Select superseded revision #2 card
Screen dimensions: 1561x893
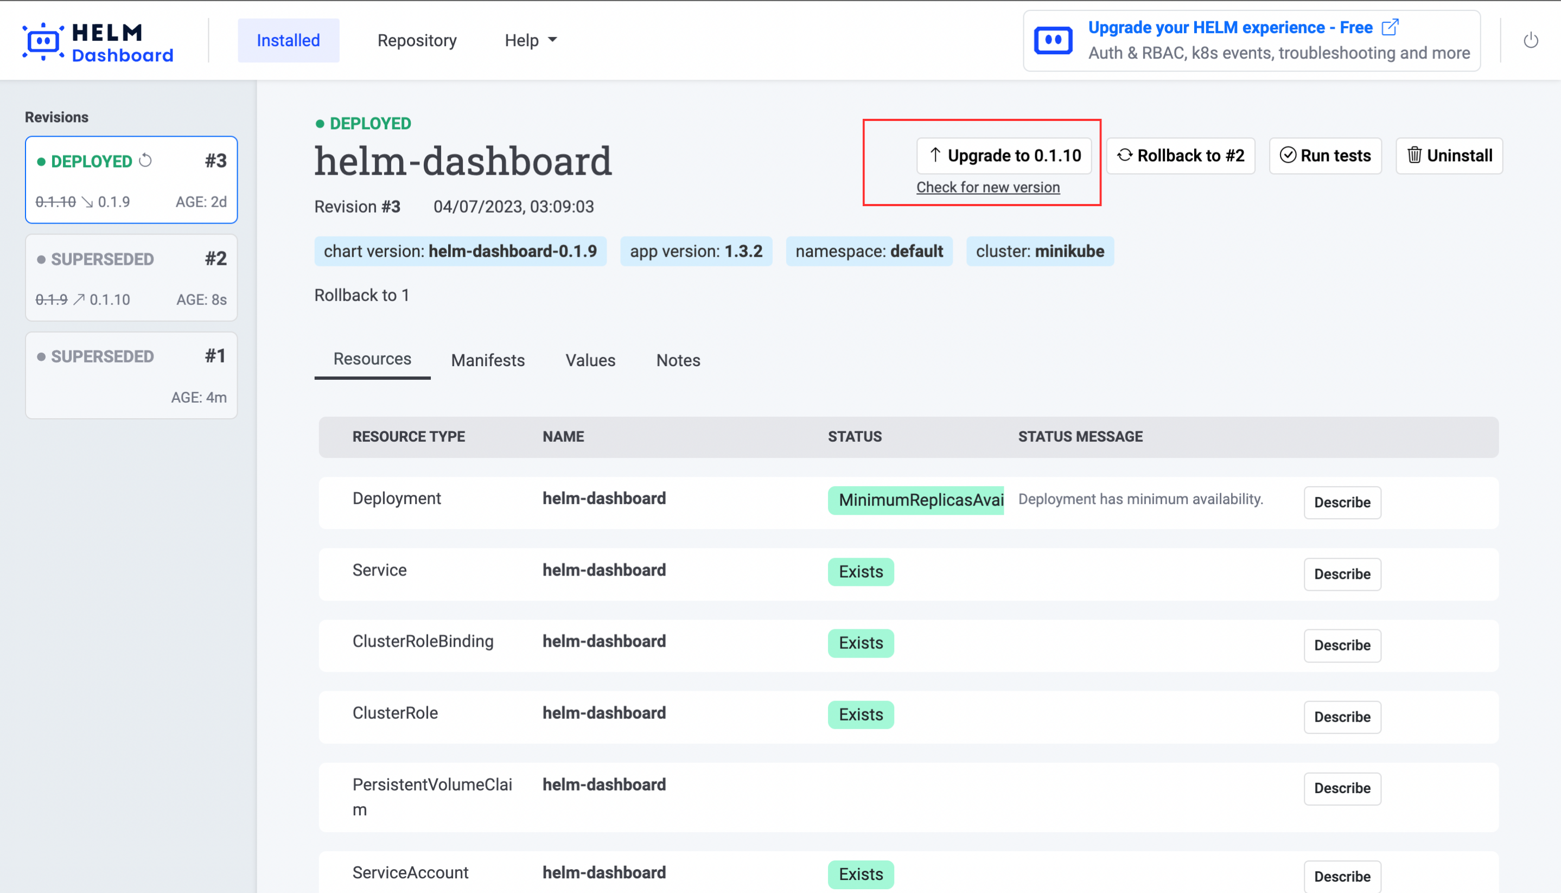(131, 278)
